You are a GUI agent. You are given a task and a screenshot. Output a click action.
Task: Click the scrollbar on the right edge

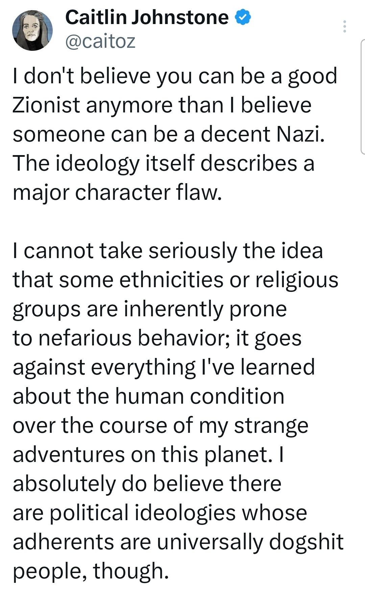[363, 97]
